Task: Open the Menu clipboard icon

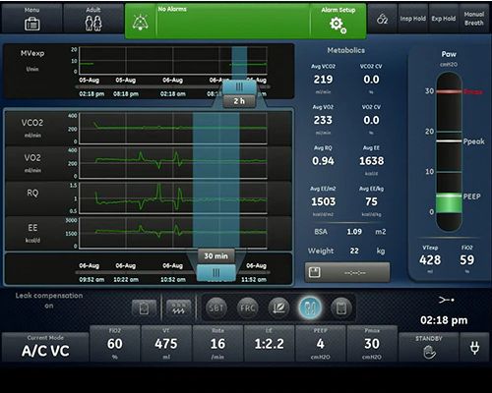Action: point(32,24)
